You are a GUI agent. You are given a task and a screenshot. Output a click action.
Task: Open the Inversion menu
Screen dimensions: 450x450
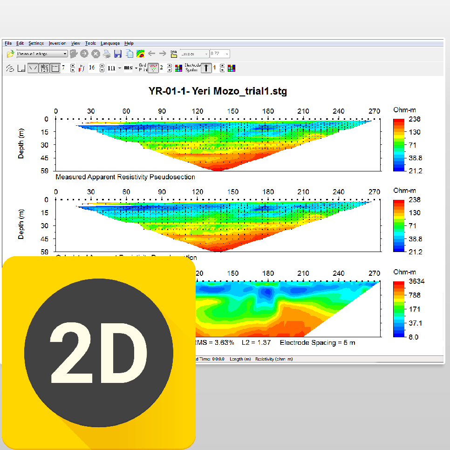tap(57, 43)
